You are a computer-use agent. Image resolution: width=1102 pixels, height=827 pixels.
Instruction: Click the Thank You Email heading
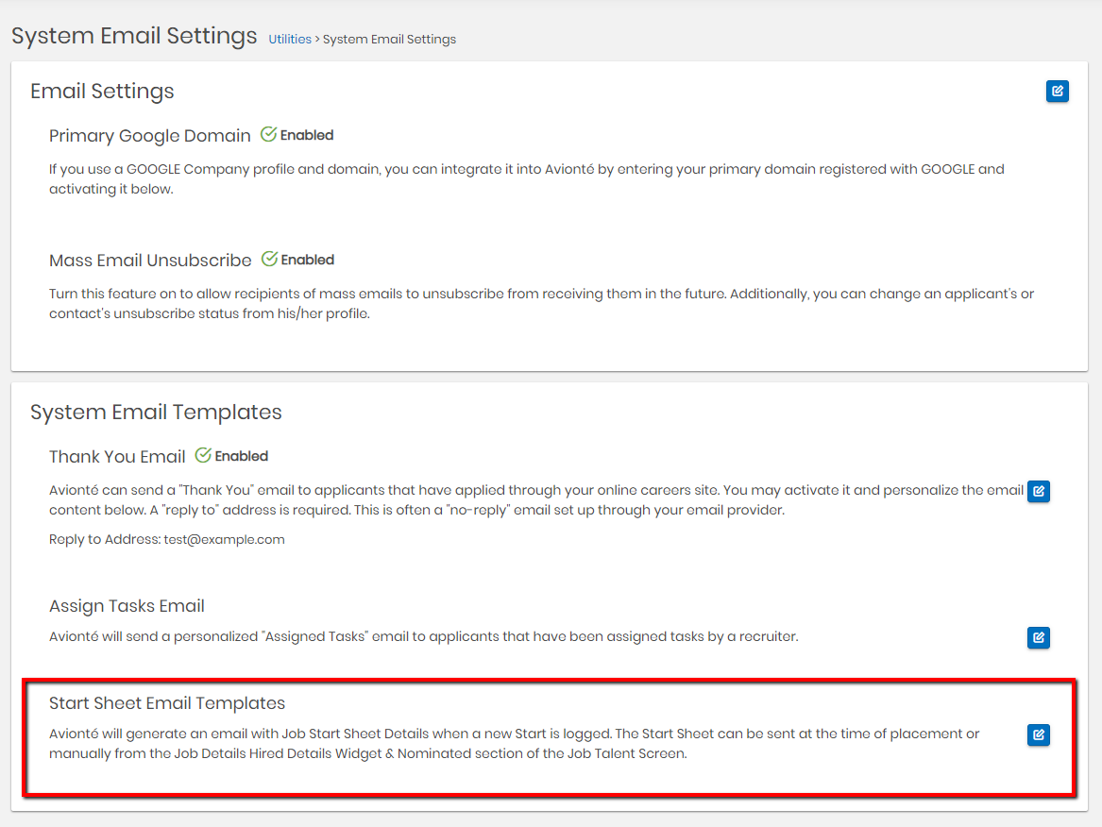point(117,457)
